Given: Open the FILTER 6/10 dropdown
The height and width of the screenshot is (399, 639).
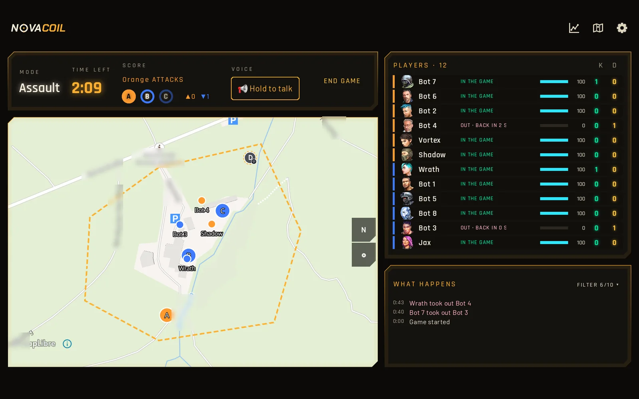Looking at the screenshot, I should (x=598, y=285).
